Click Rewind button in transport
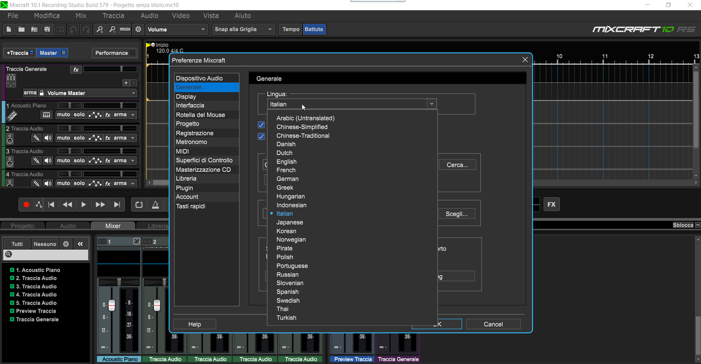701x364 pixels. tap(67, 205)
